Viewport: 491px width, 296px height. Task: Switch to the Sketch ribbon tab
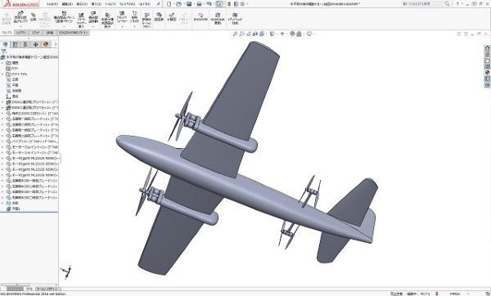point(36,33)
